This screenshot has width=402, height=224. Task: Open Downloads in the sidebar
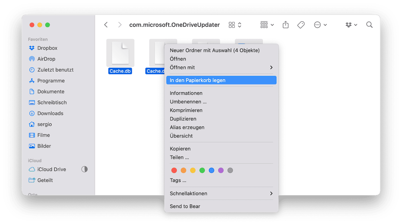[x=46, y=113]
